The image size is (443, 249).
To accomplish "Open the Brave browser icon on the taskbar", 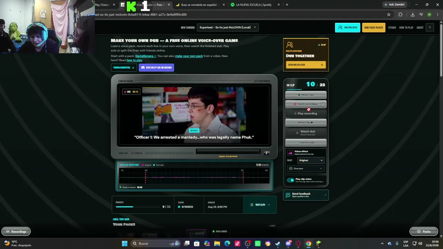I will click(x=268, y=243).
